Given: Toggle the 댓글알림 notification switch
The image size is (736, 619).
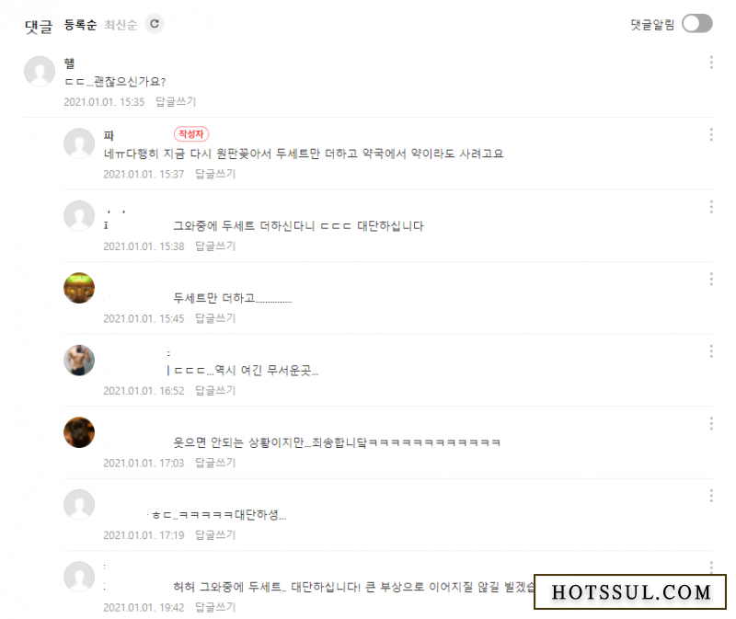Looking at the screenshot, I should [x=697, y=24].
